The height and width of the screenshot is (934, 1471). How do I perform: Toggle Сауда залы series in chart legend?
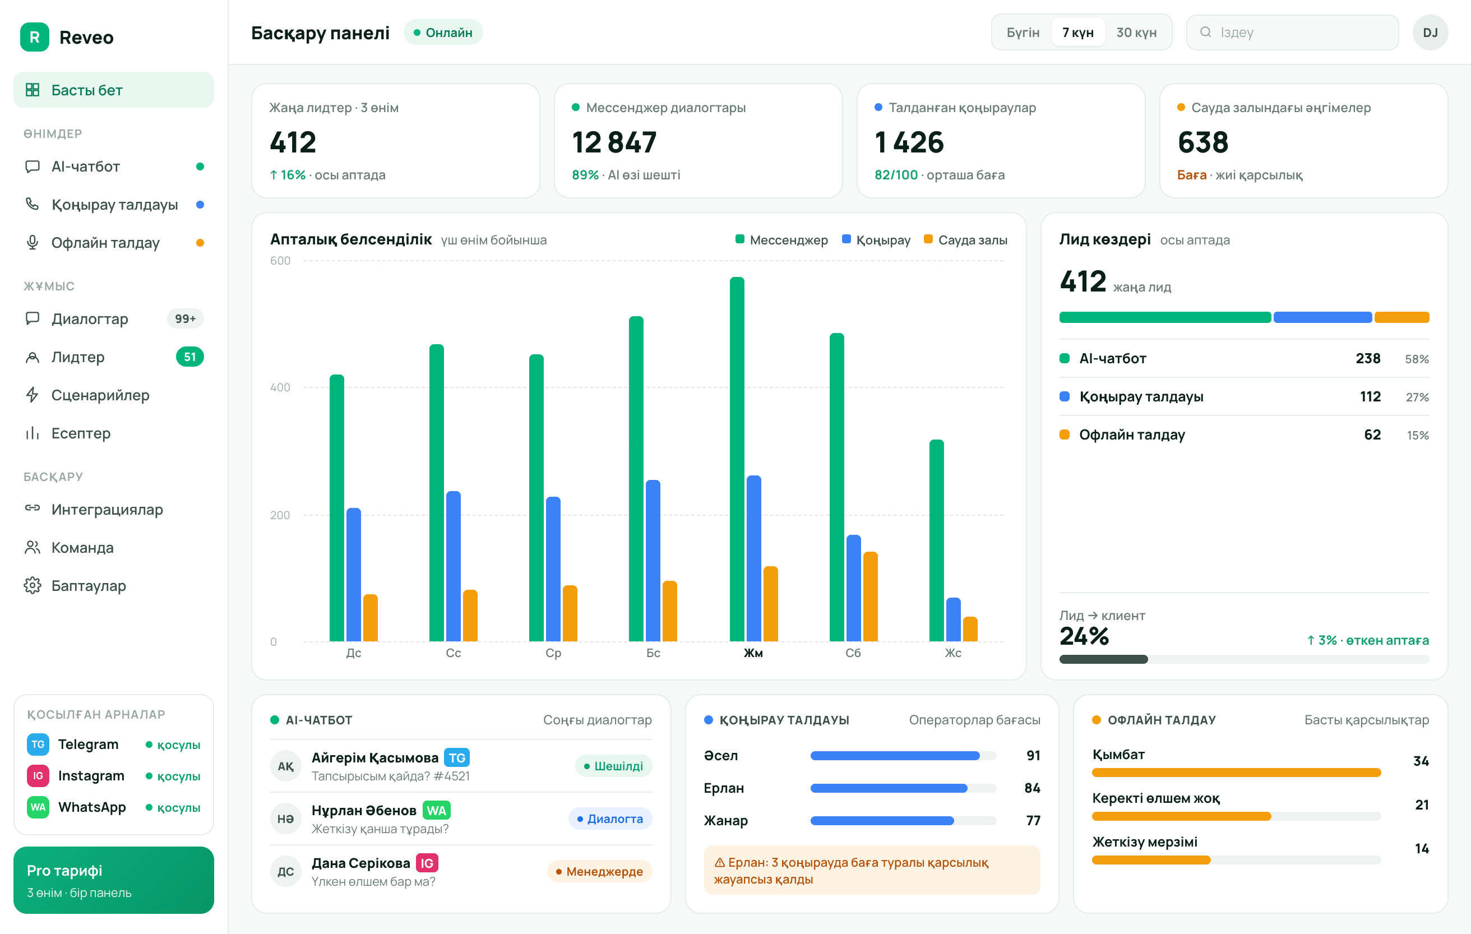(966, 240)
